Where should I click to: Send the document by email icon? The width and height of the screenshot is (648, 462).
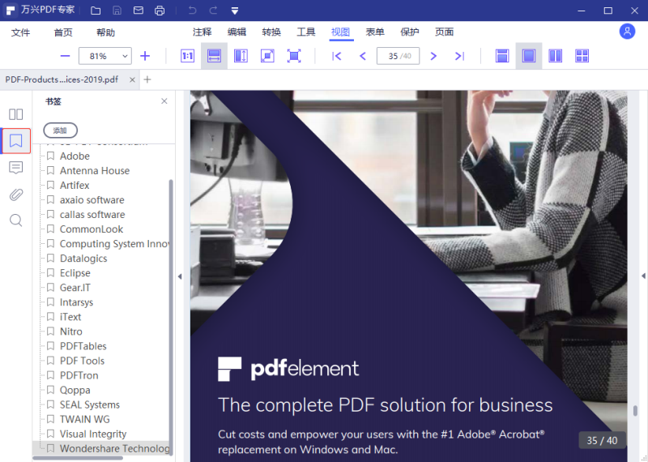point(138,11)
